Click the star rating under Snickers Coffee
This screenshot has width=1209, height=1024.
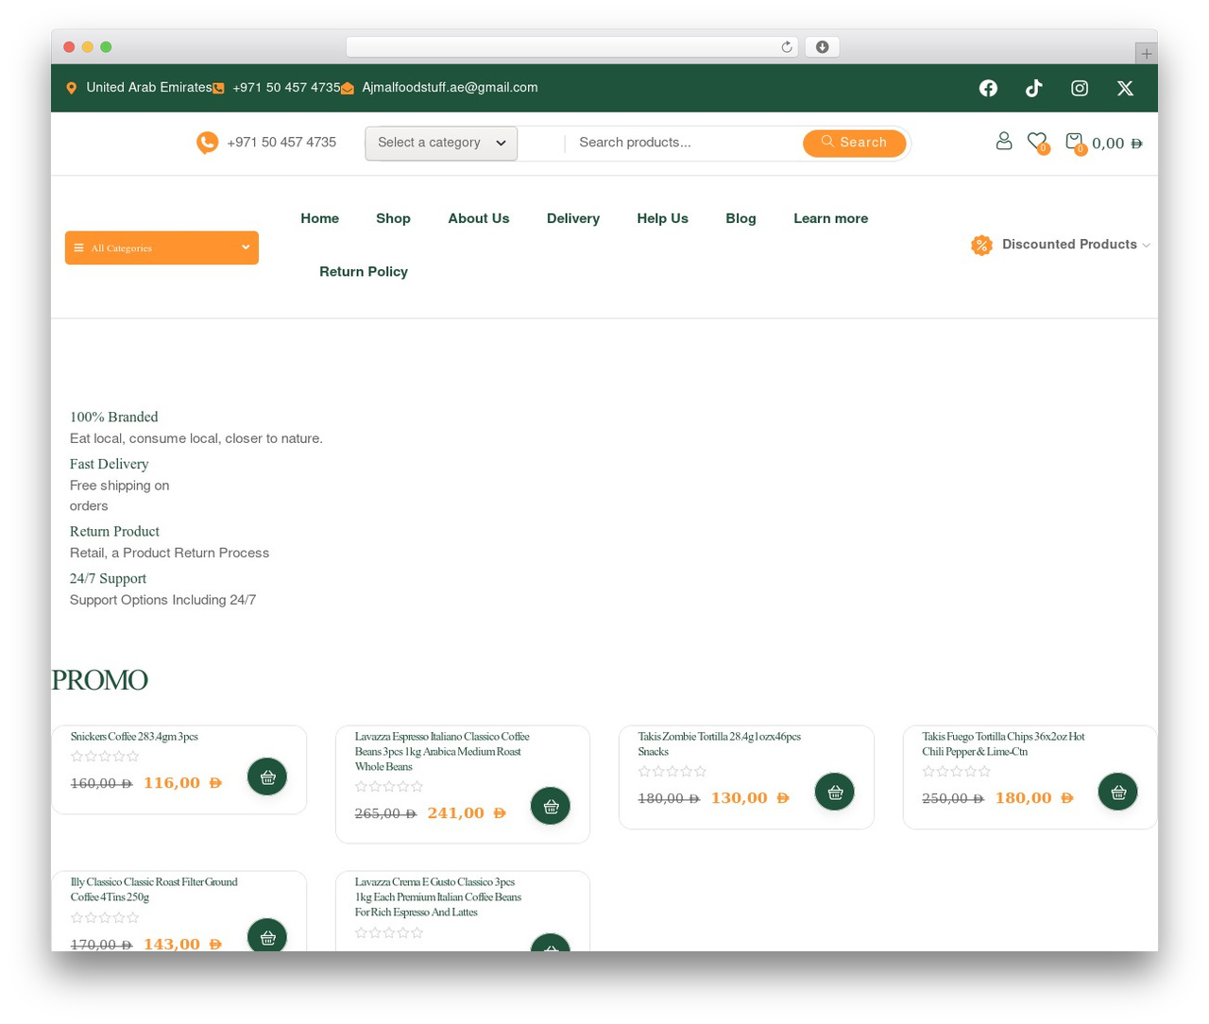pyautogui.click(x=105, y=757)
